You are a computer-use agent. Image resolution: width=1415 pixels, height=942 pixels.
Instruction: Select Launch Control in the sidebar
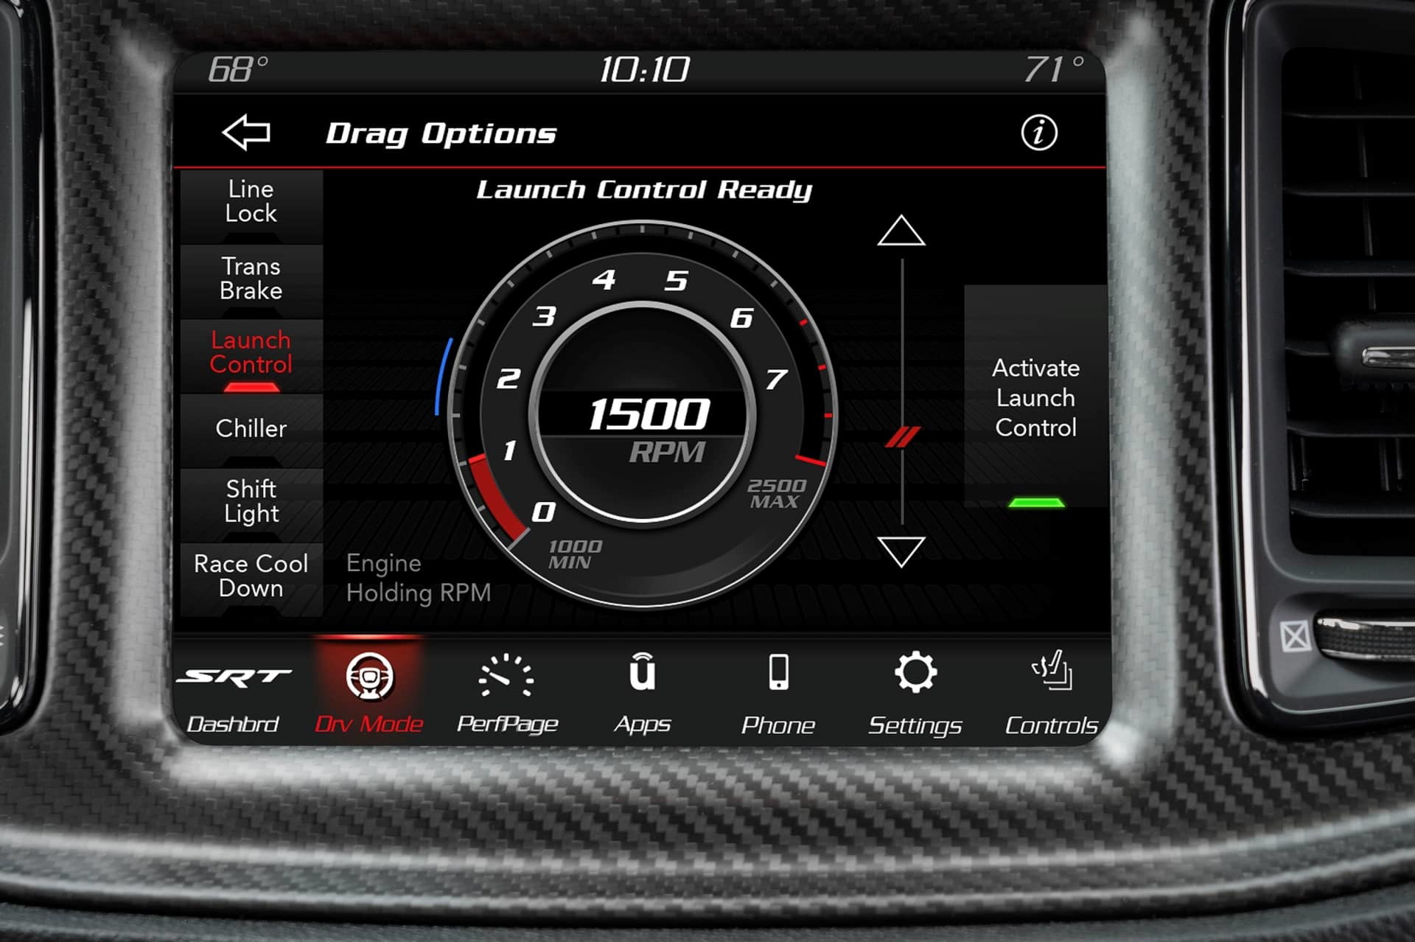pyautogui.click(x=251, y=352)
